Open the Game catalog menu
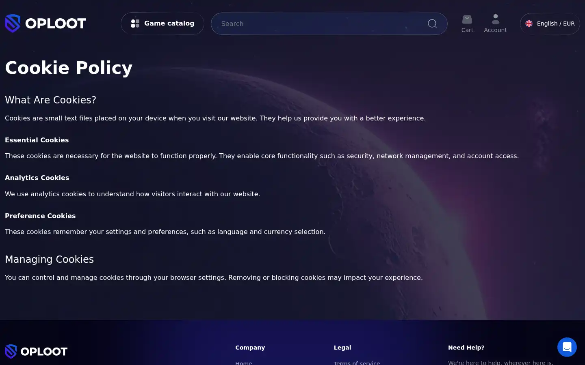Image resolution: width=585 pixels, height=365 pixels. [162, 24]
